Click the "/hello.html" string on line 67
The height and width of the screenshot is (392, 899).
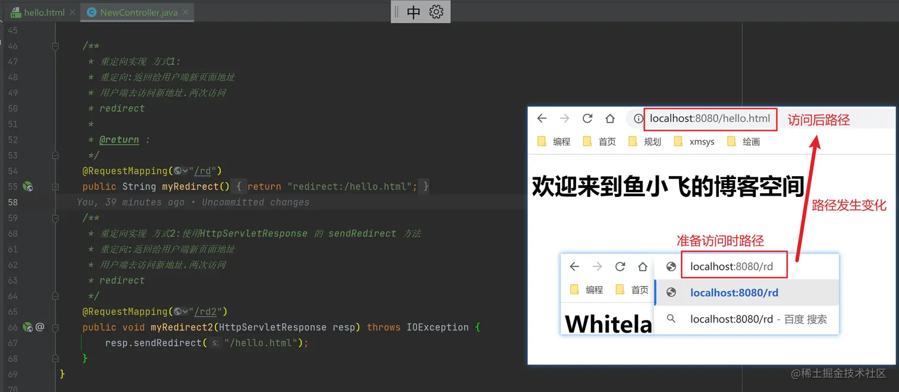pos(262,343)
